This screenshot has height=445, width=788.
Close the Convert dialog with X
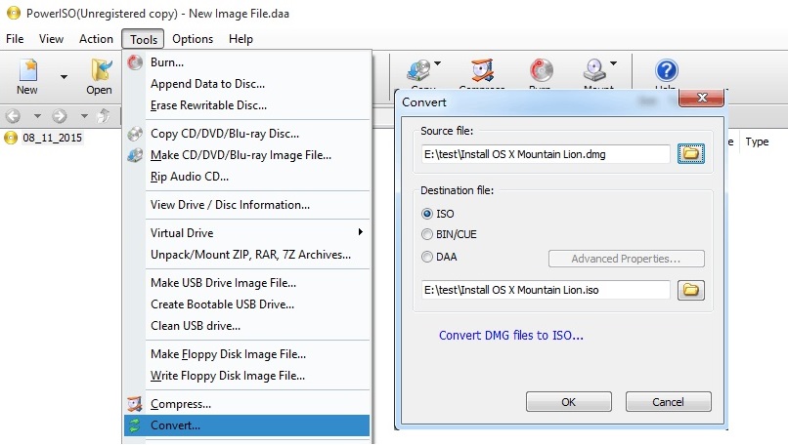tap(702, 98)
